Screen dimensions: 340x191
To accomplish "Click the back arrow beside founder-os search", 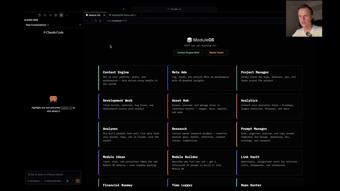I will [124, 9].
